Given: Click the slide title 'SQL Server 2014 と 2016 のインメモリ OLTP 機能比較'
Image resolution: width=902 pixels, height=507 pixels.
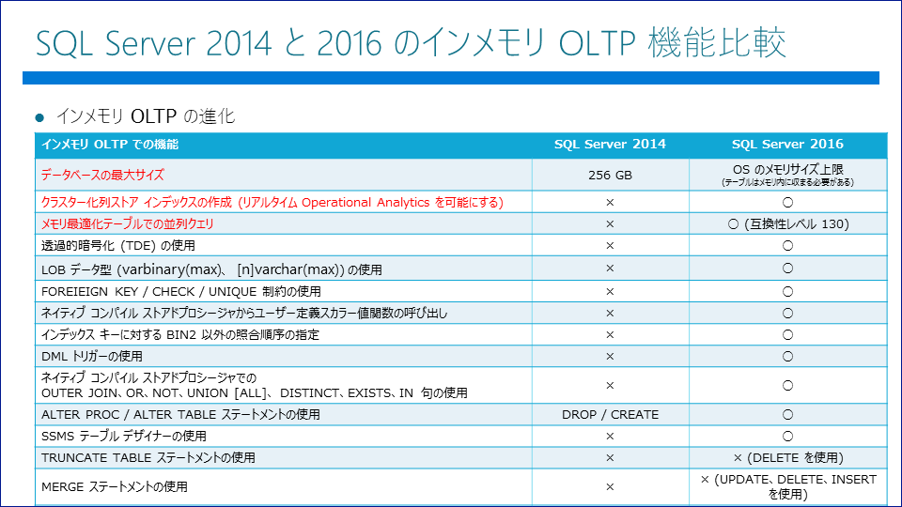Looking at the screenshot, I should click(x=411, y=43).
